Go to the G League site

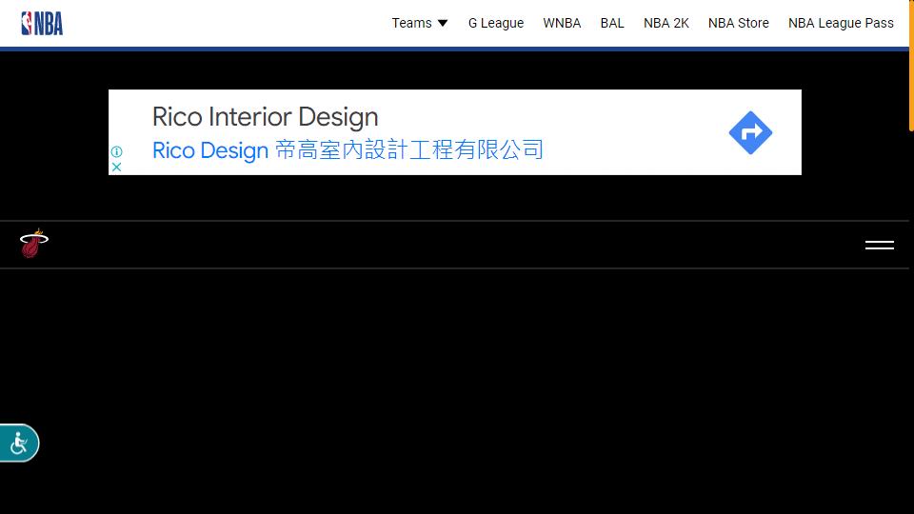pyautogui.click(x=495, y=23)
